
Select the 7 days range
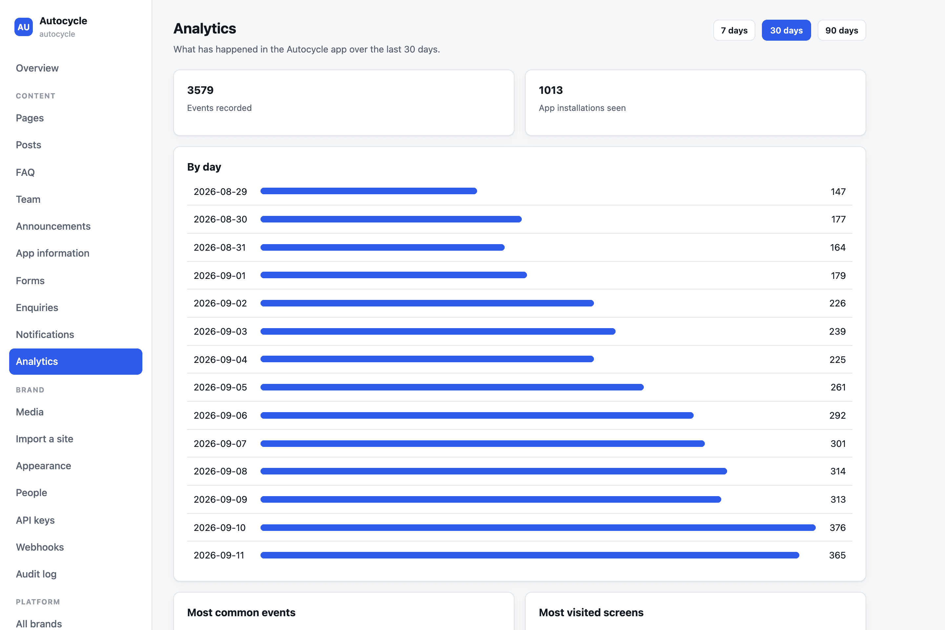(734, 31)
